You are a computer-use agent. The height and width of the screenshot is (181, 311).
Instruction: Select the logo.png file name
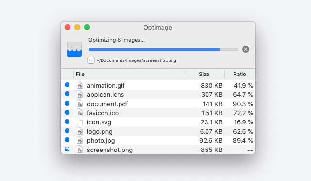coord(100,132)
